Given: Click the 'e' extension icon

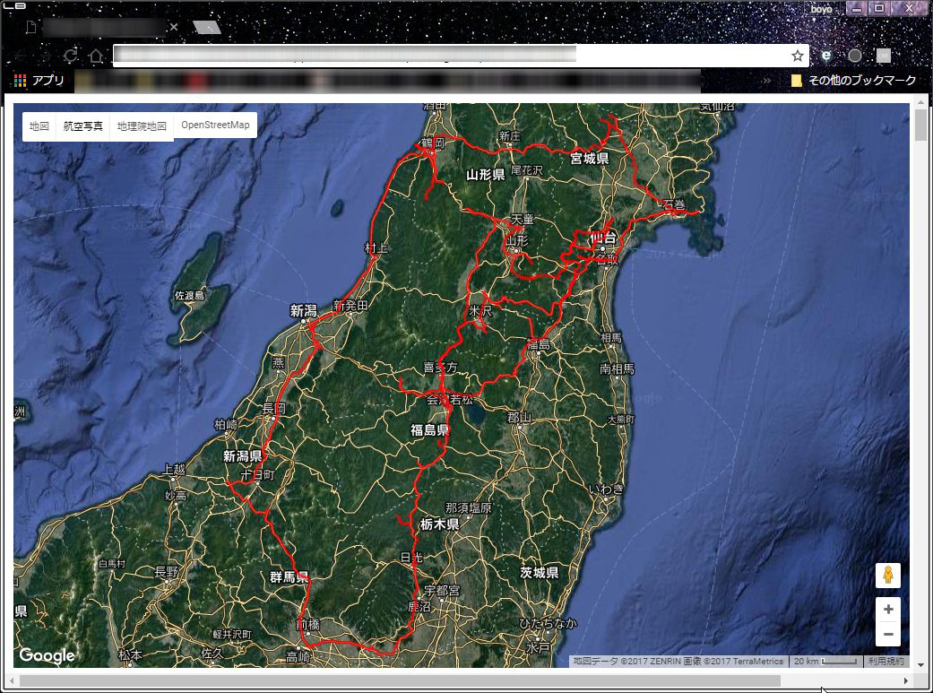Looking at the screenshot, I should tap(825, 56).
